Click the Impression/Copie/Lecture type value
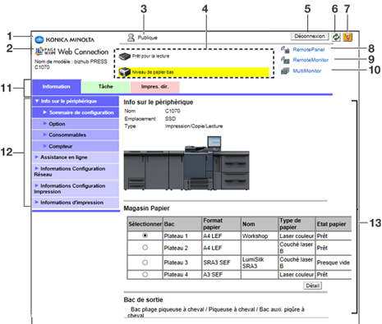Viewport: 382px width, 324px height. click(194, 126)
